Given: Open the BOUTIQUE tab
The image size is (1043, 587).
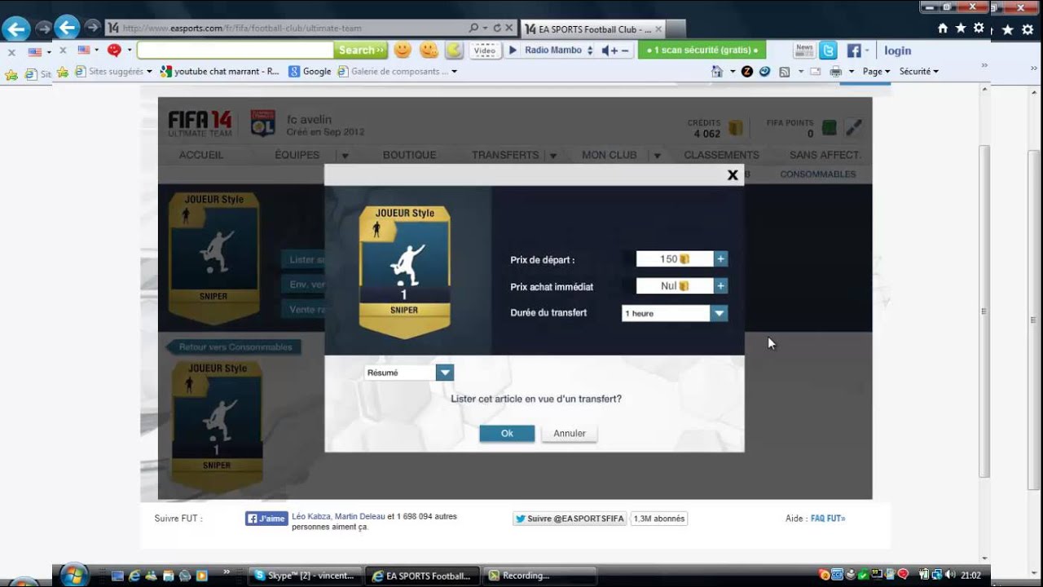Looking at the screenshot, I should click(x=410, y=155).
